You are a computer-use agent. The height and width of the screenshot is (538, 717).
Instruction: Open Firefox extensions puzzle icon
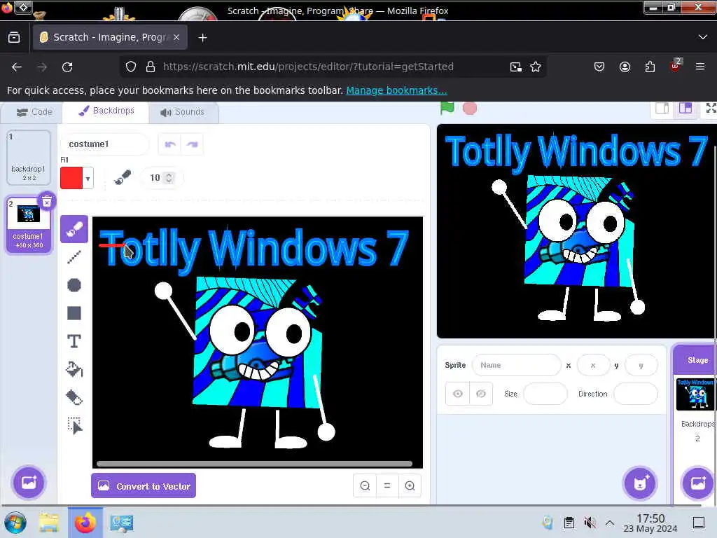(650, 67)
